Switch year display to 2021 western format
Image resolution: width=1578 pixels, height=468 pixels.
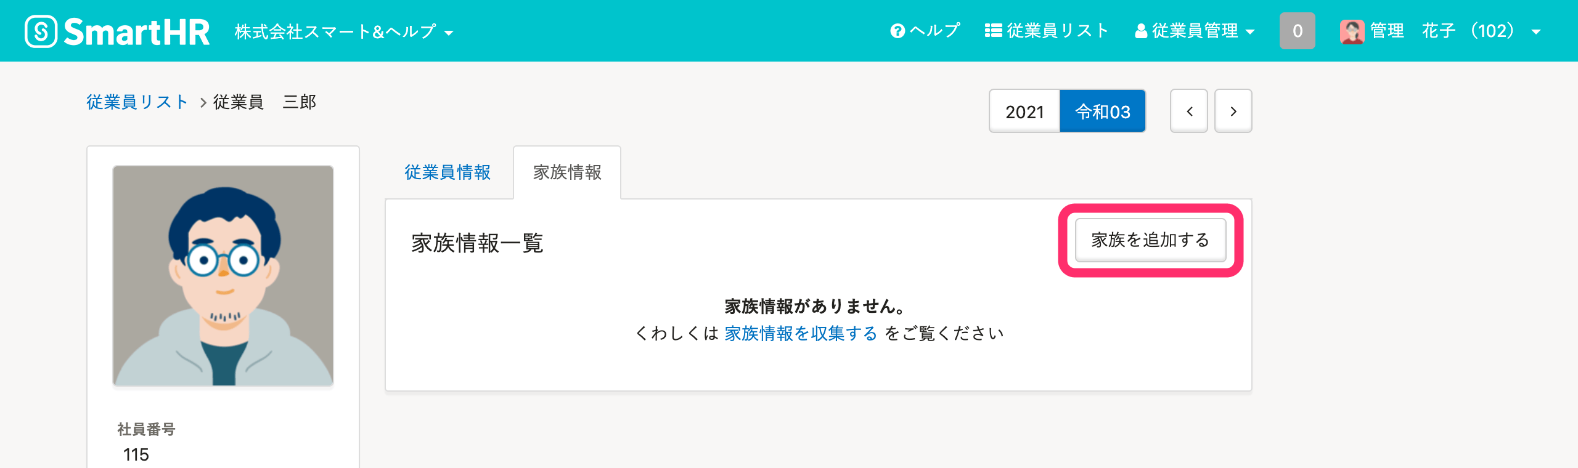pos(1024,111)
